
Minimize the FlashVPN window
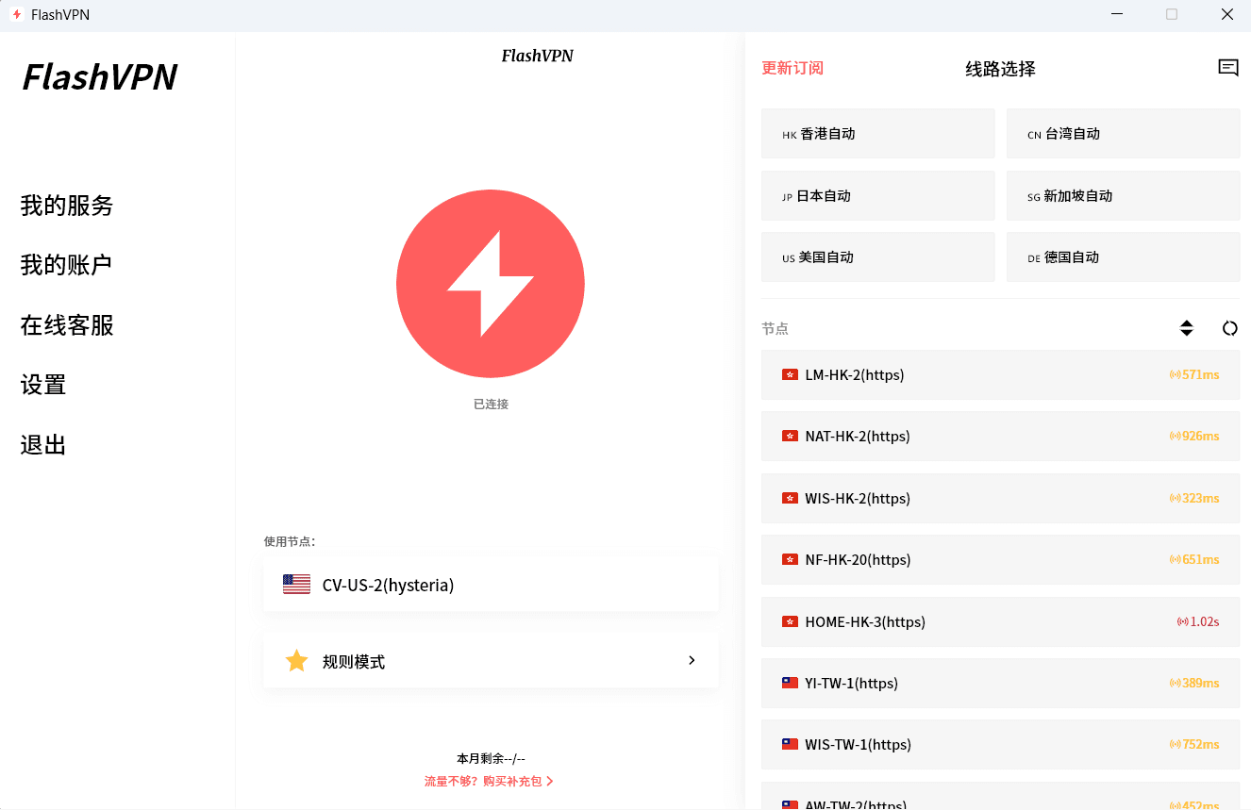tap(1117, 14)
